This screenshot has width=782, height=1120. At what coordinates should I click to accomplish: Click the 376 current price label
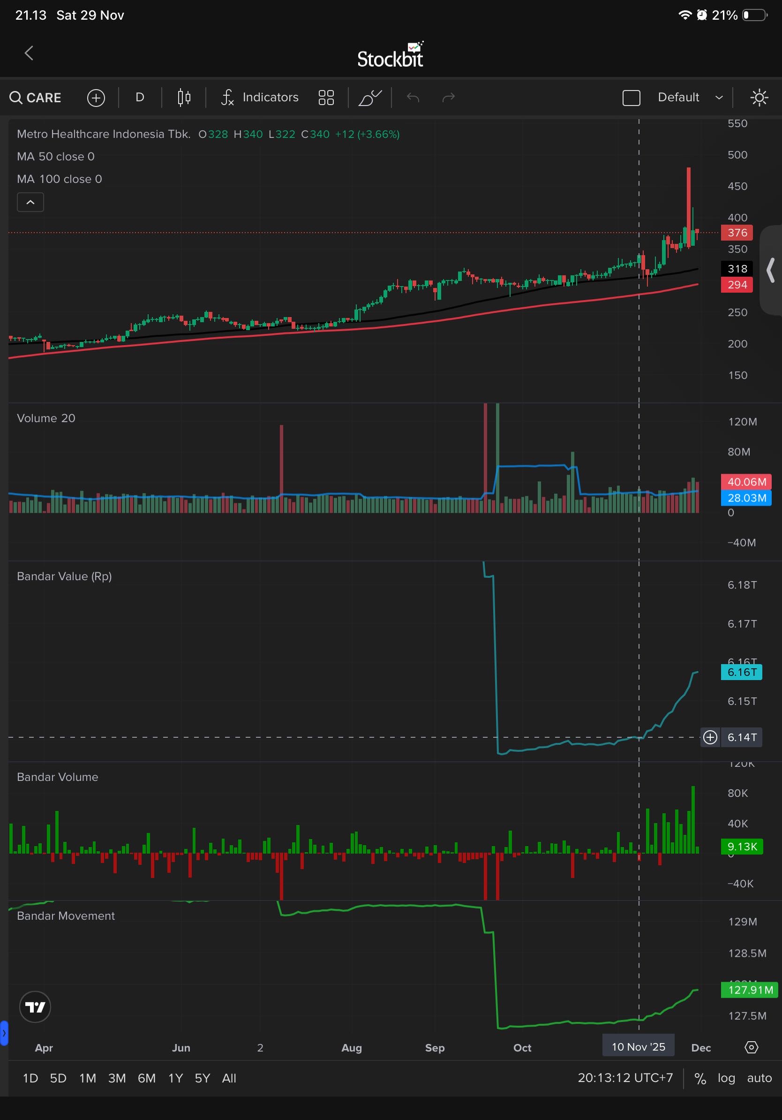point(737,233)
